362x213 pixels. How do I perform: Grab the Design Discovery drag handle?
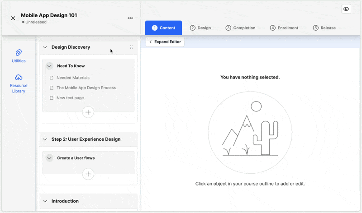click(131, 47)
